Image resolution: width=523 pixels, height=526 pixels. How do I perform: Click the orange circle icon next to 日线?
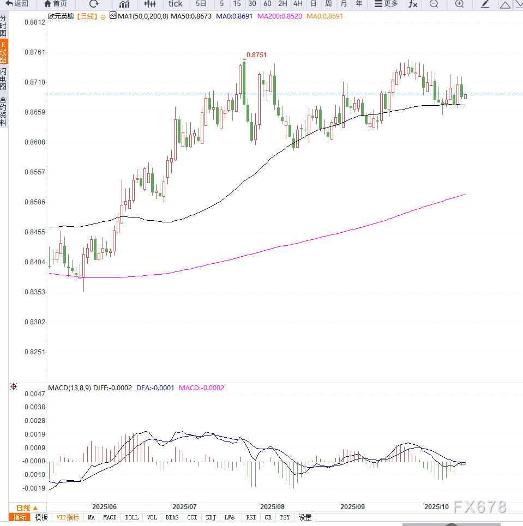click(x=103, y=17)
